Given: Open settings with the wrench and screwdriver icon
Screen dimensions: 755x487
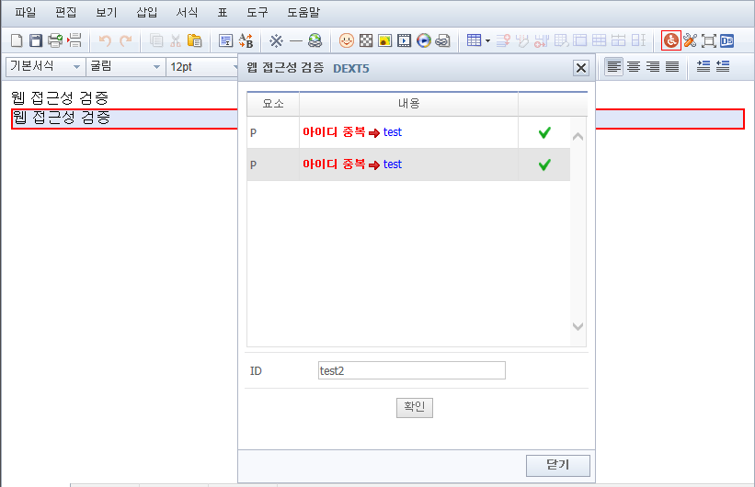Looking at the screenshot, I should (x=690, y=40).
